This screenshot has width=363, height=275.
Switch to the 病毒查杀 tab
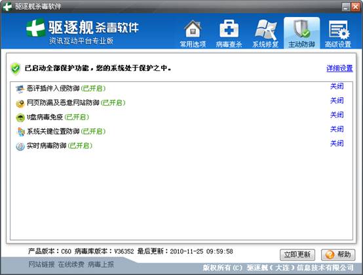[x=229, y=33]
